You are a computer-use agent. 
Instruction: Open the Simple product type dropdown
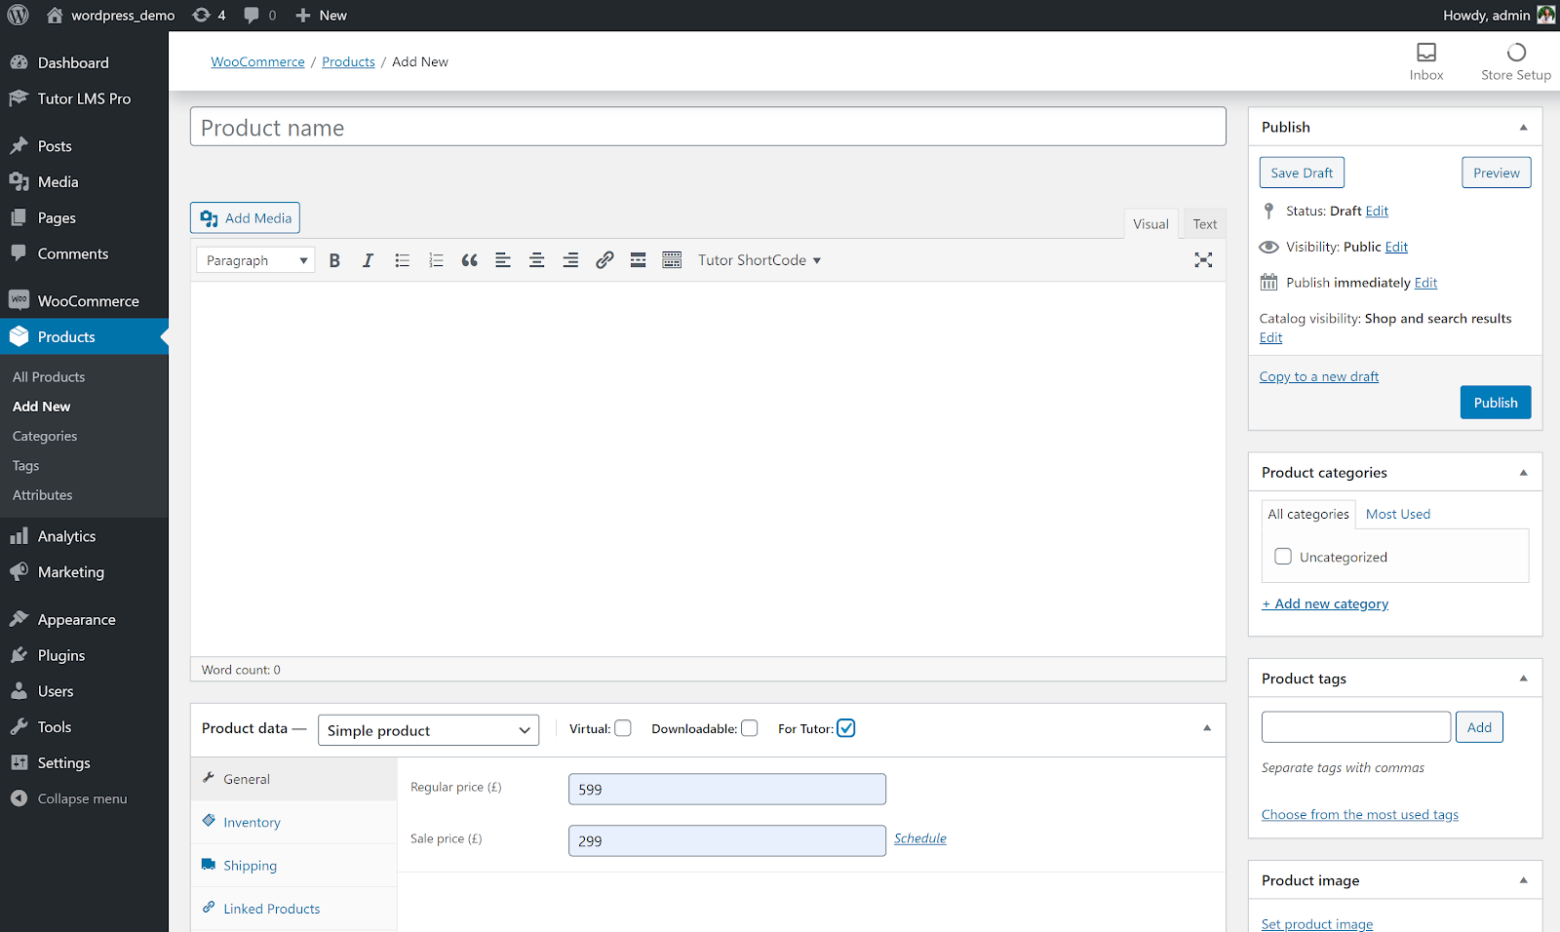(428, 730)
